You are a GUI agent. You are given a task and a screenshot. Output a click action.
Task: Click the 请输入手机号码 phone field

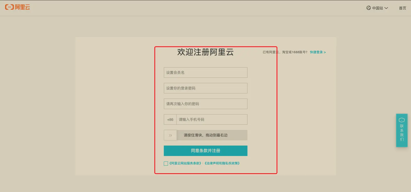pos(212,119)
